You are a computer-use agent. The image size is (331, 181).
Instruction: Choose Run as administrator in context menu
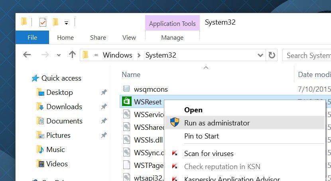point(245,123)
